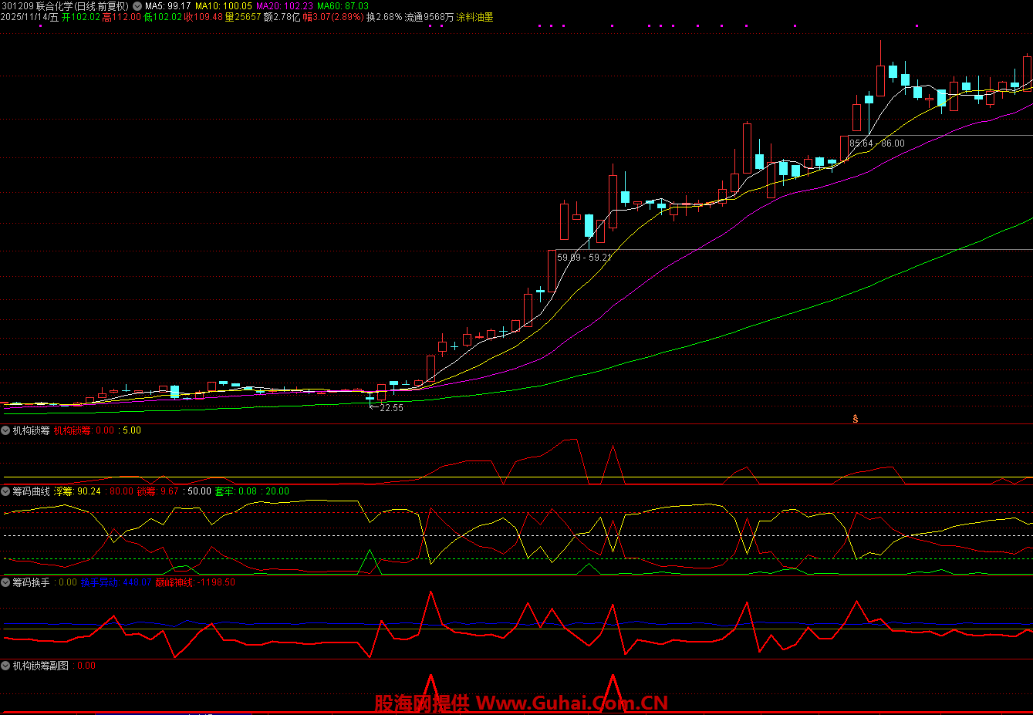This screenshot has height=715, width=1033.
Task: Open the Www.Guhai.Com.CN watermark link
Action: (571, 703)
